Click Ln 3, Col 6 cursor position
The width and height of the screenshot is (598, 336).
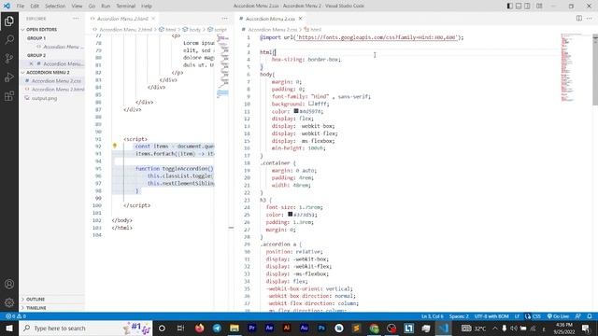432,316
